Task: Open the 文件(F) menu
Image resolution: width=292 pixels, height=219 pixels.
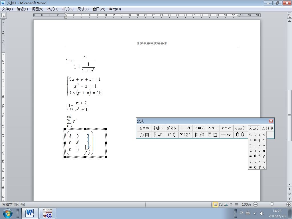Action: click(7, 9)
